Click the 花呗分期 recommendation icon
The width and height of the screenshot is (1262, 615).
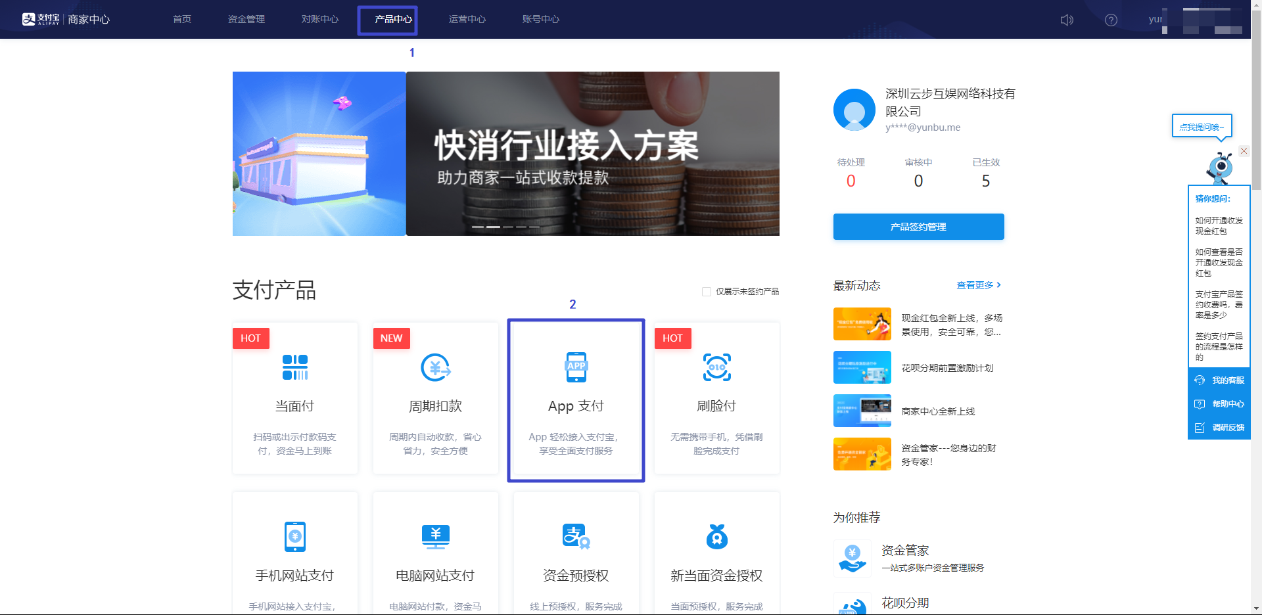pyautogui.click(x=853, y=604)
